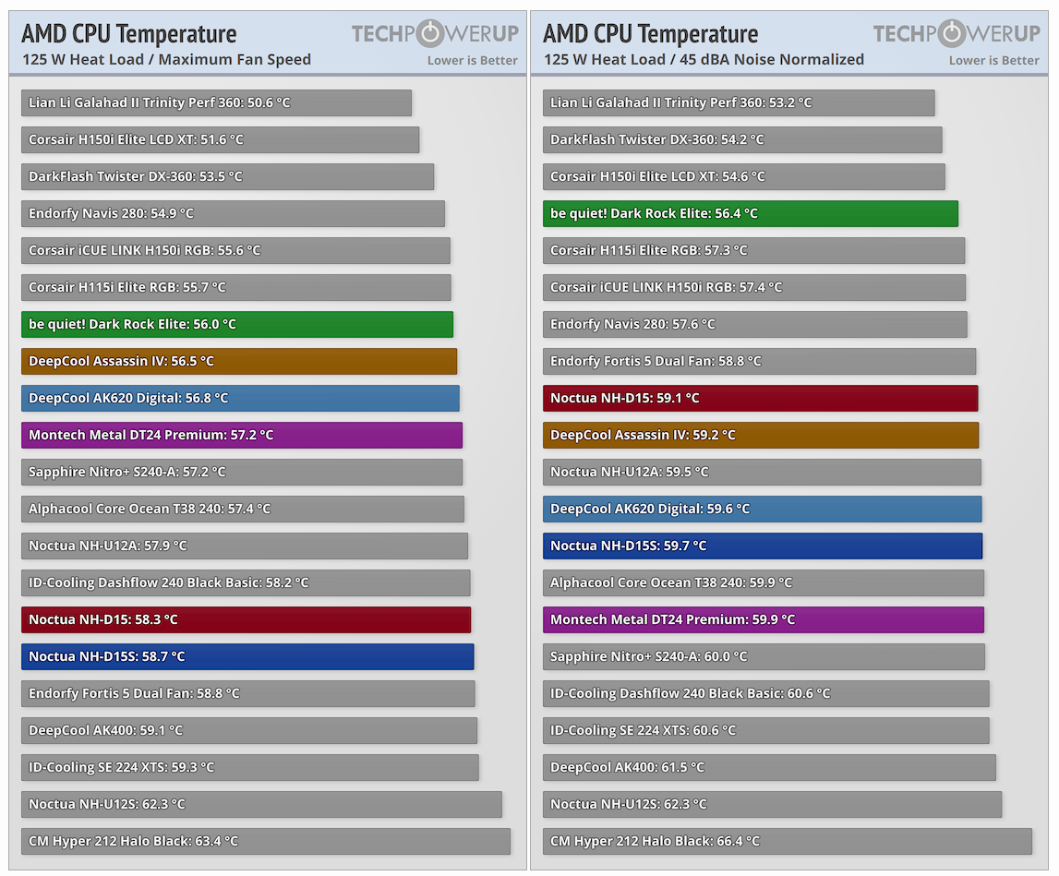The height and width of the screenshot is (876, 1059).
Task: Click the Lian Li Galahad 50.6 °C bar
Action: [x=216, y=102]
